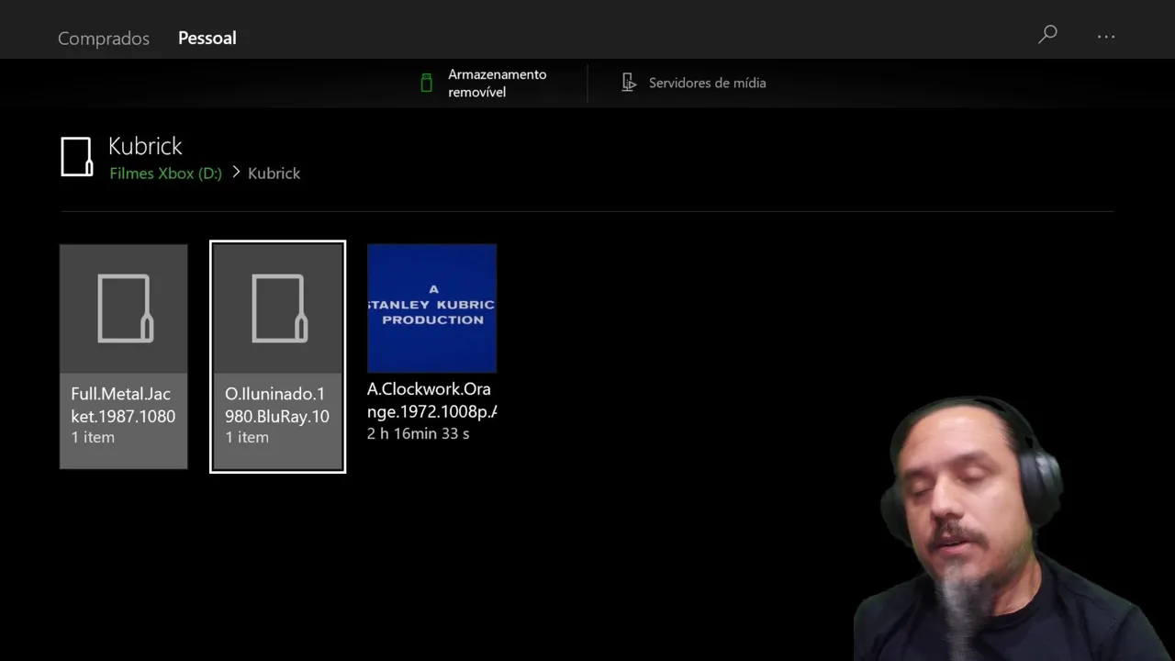Select the Pessoal tab
Viewport: 1175px width, 661px height.
click(207, 38)
